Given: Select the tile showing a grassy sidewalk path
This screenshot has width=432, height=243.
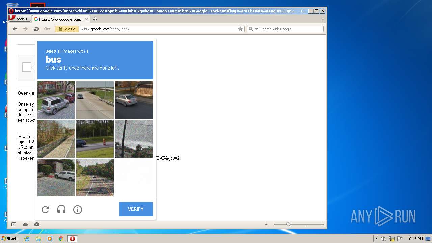Looking at the screenshot, I should [56, 139].
